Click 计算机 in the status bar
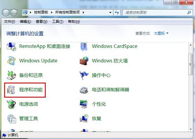Viewport: 195px width, 139px height. coord(13,135)
